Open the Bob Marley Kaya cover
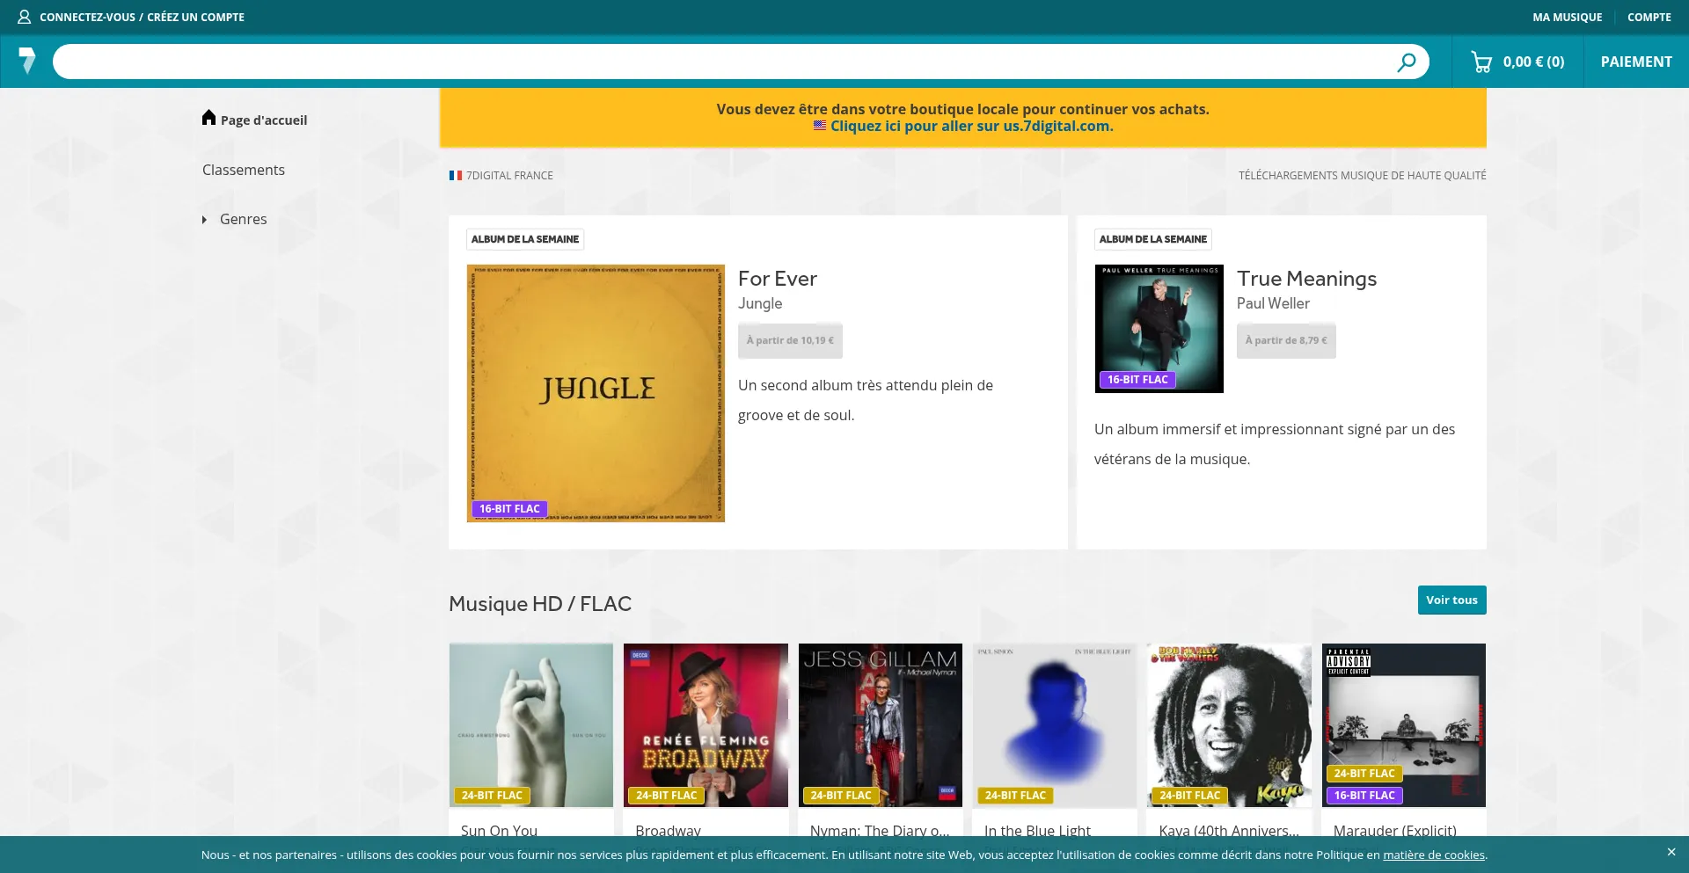Screen dimensions: 1689x873 (x=1229, y=725)
